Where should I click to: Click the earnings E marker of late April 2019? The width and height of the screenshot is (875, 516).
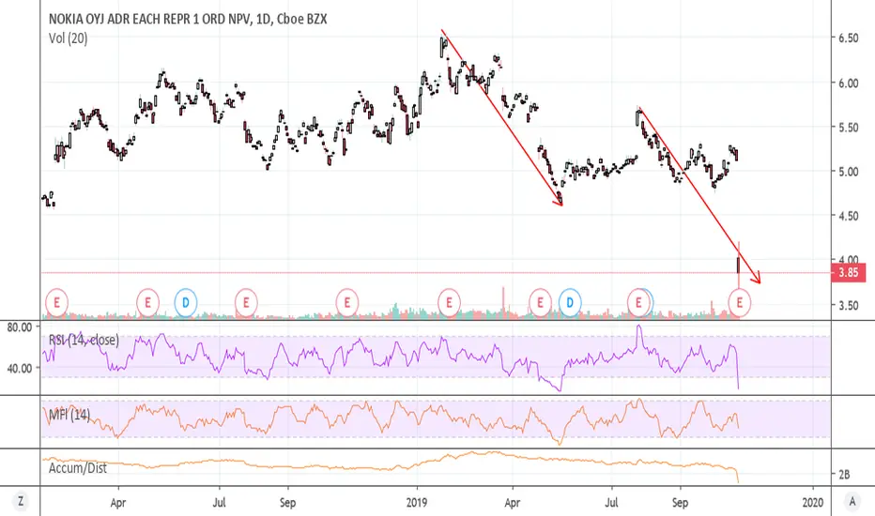click(x=540, y=302)
